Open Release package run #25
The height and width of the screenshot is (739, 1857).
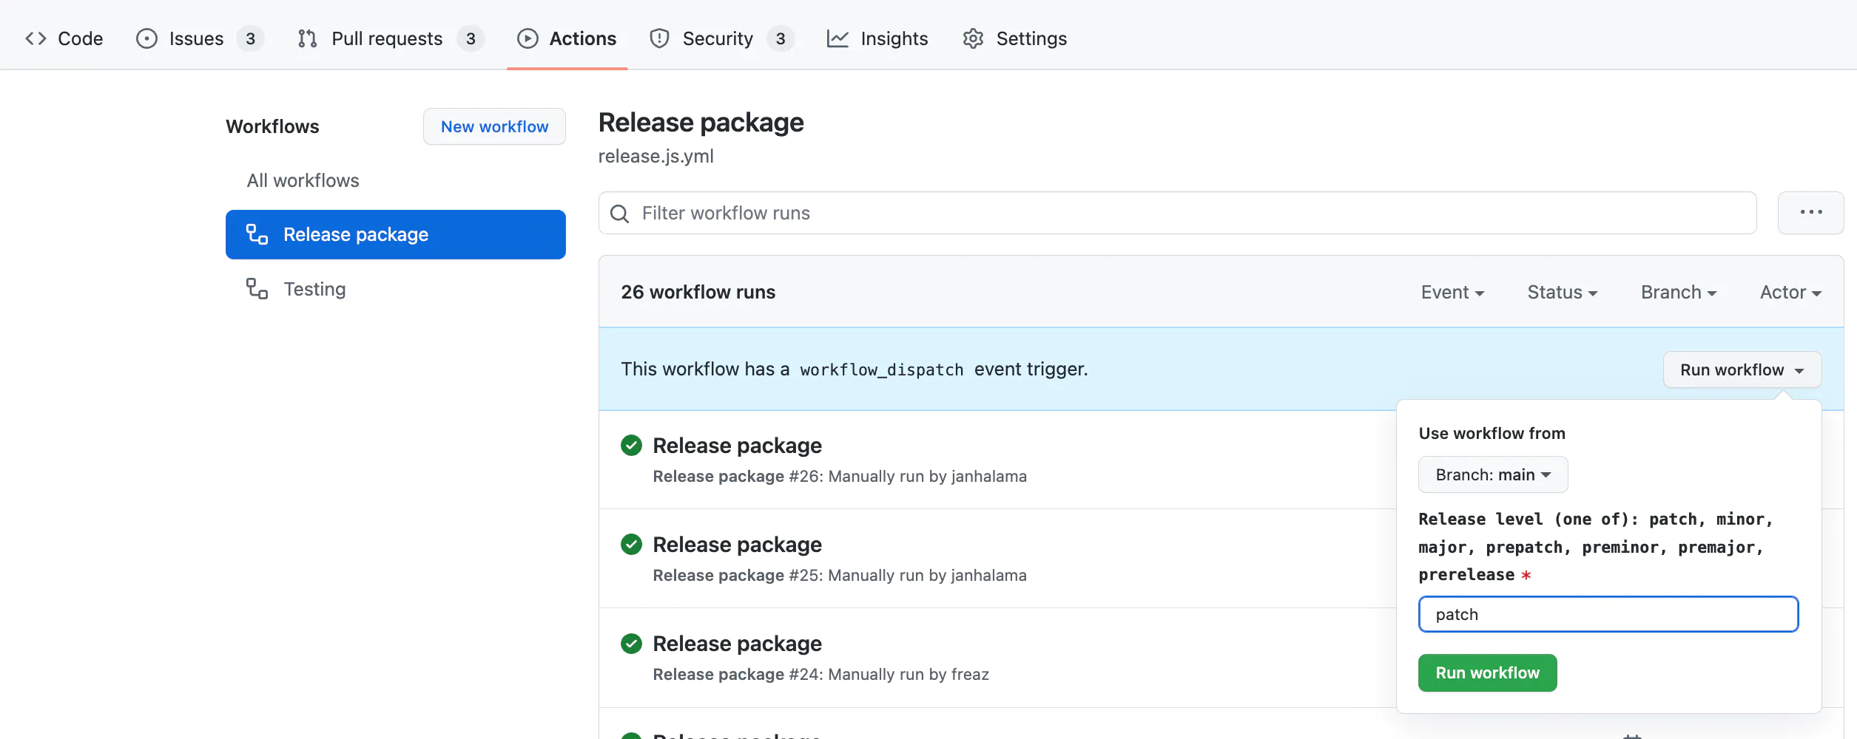tap(737, 545)
